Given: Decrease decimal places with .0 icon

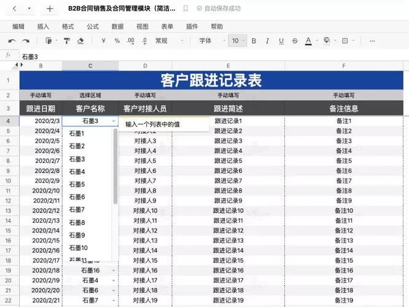Looking at the screenshot, I should click(144, 41).
